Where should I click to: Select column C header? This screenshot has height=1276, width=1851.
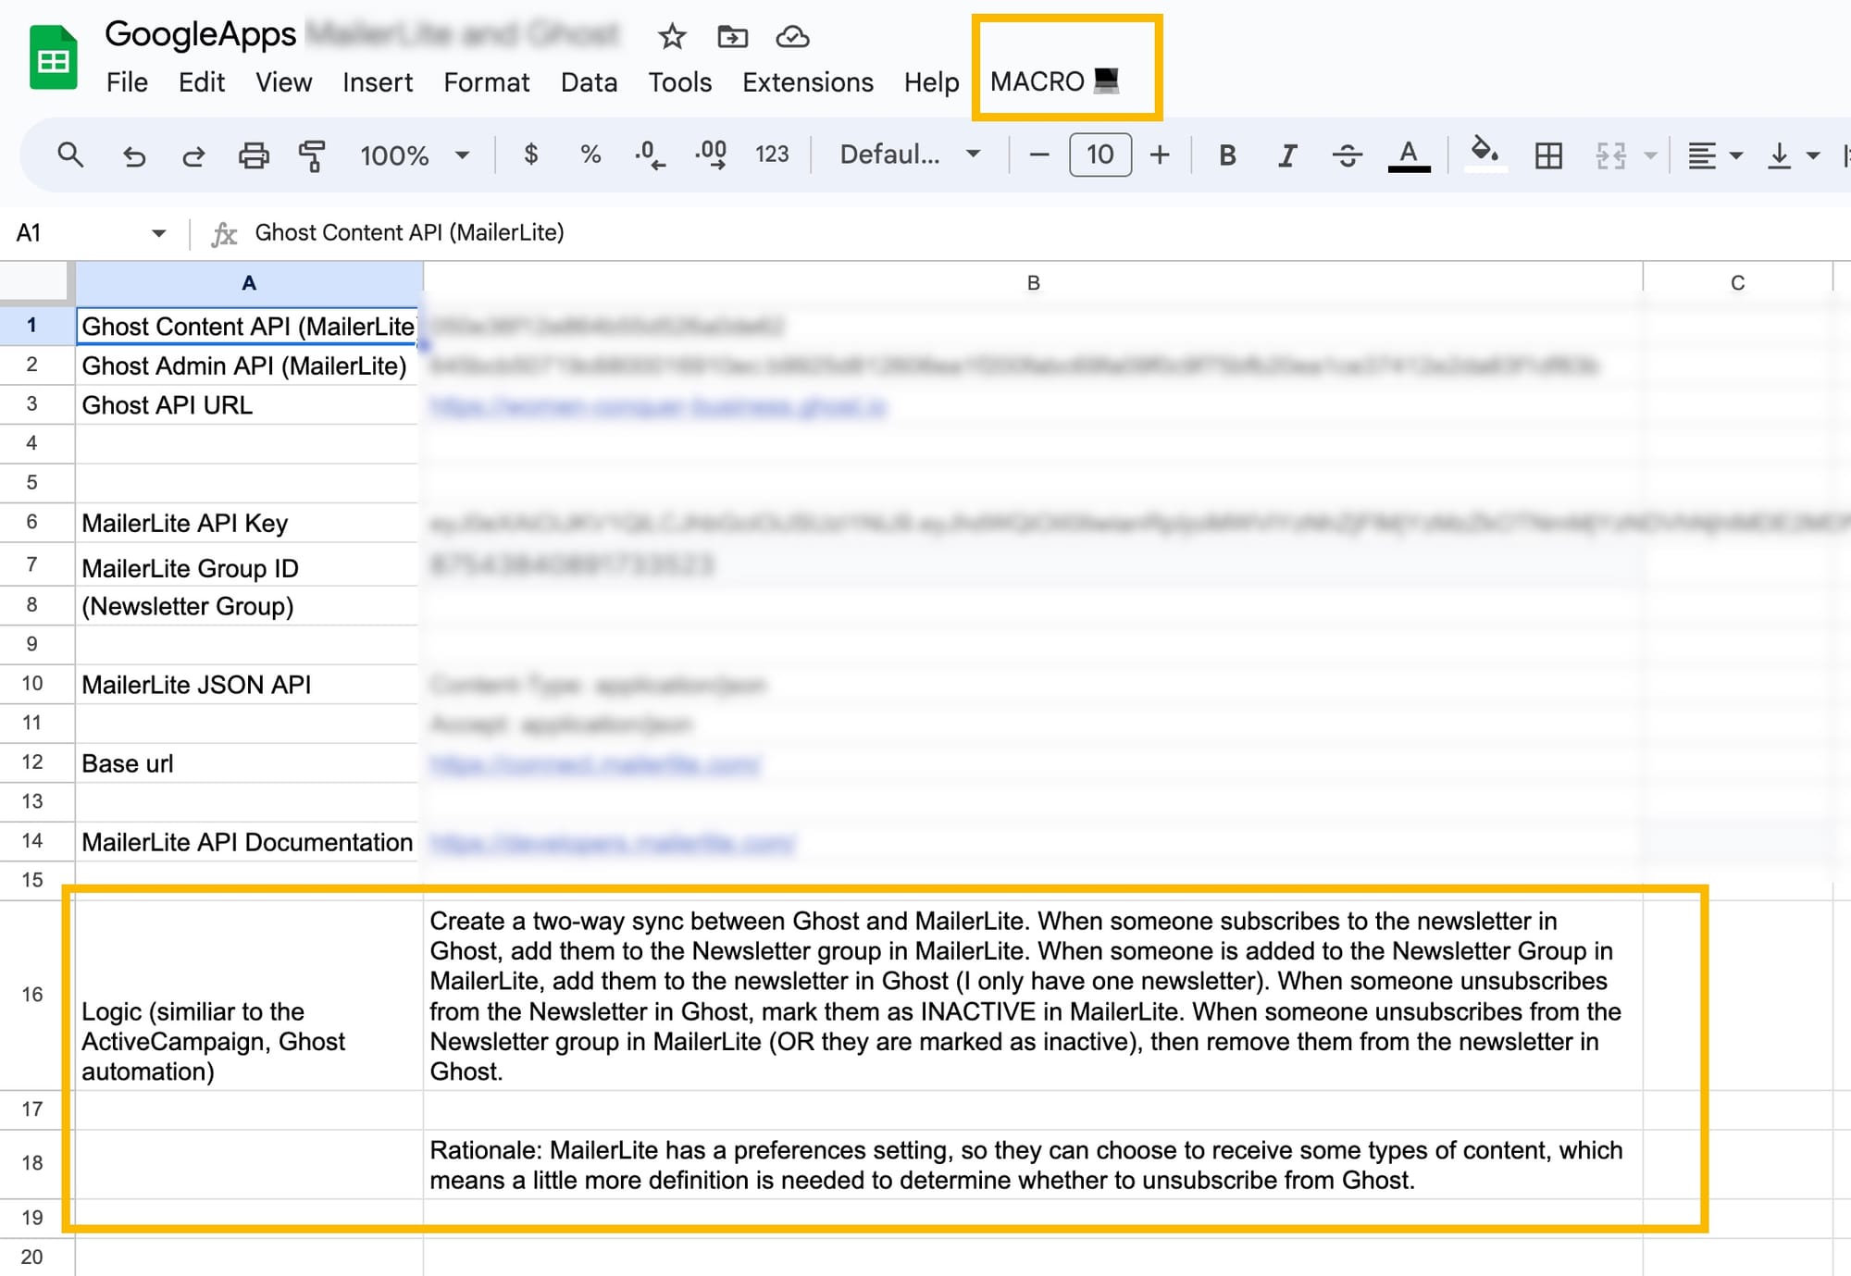[x=1737, y=282]
